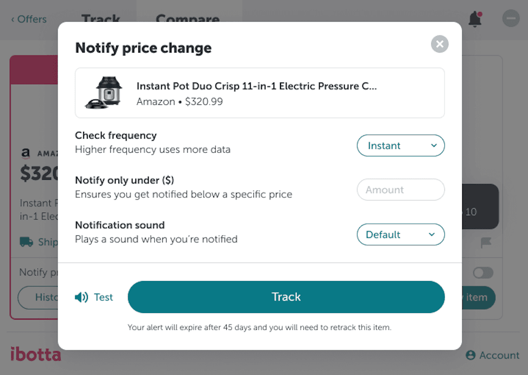Open the notifications bell icon
The height and width of the screenshot is (375, 528).
[475, 19]
